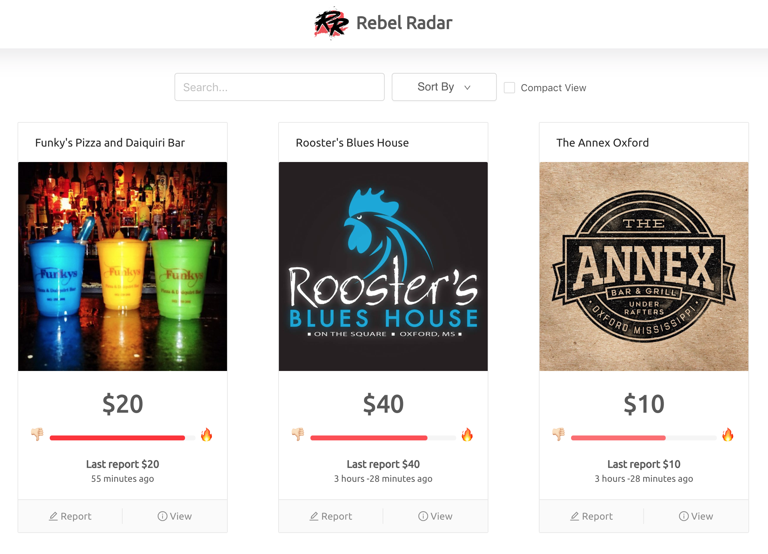Click fire icon on The Annex Oxford card
The width and height of the screenshot is (768, 554).
[x=728, y=434]
